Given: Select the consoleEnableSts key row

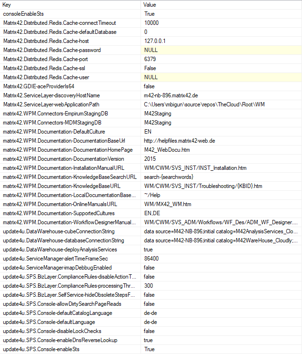Looking at the screenshot, I should [70, 14].
